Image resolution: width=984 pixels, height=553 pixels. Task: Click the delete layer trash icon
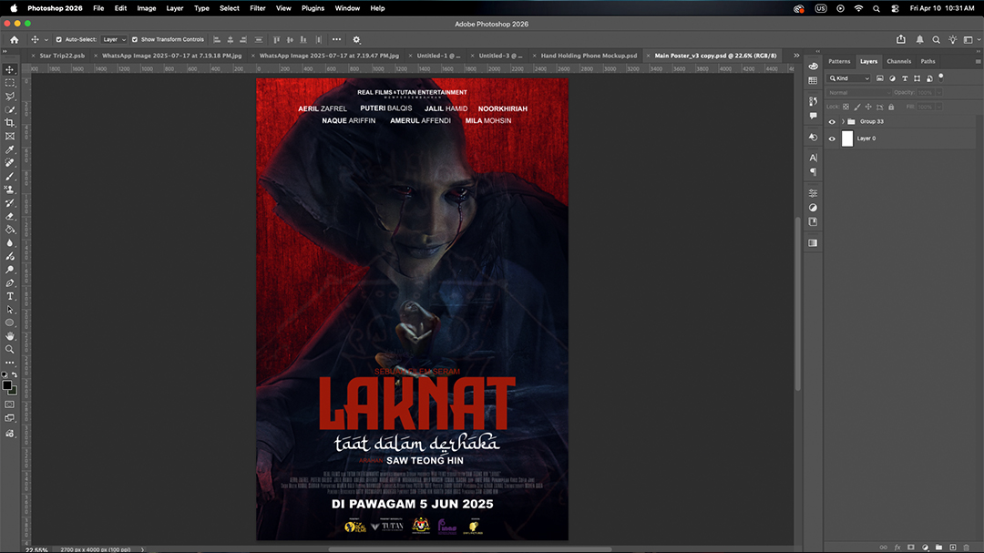pyautogui.click(x=967, y=548)
